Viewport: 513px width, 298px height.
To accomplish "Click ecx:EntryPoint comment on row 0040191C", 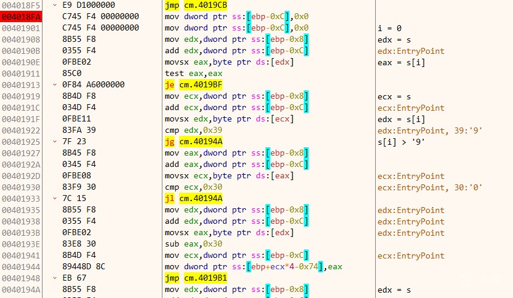I will click(411, 108).
